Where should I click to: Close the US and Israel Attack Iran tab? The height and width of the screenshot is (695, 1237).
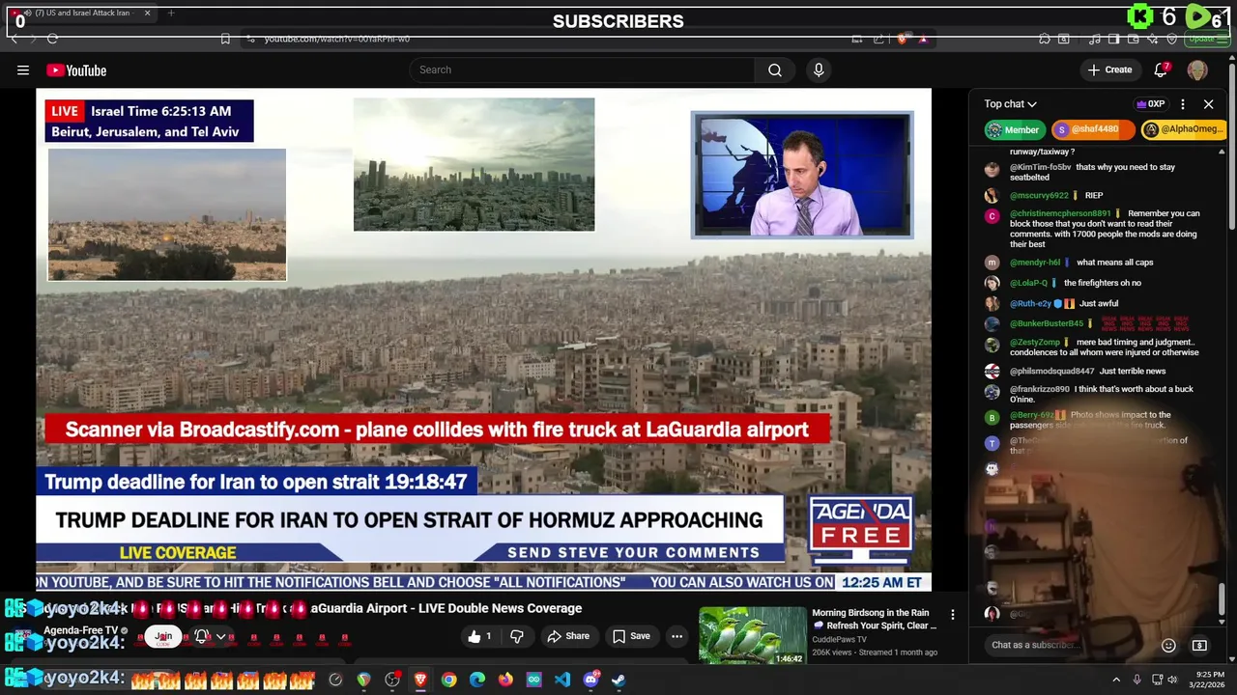click(x=147, y=13)
